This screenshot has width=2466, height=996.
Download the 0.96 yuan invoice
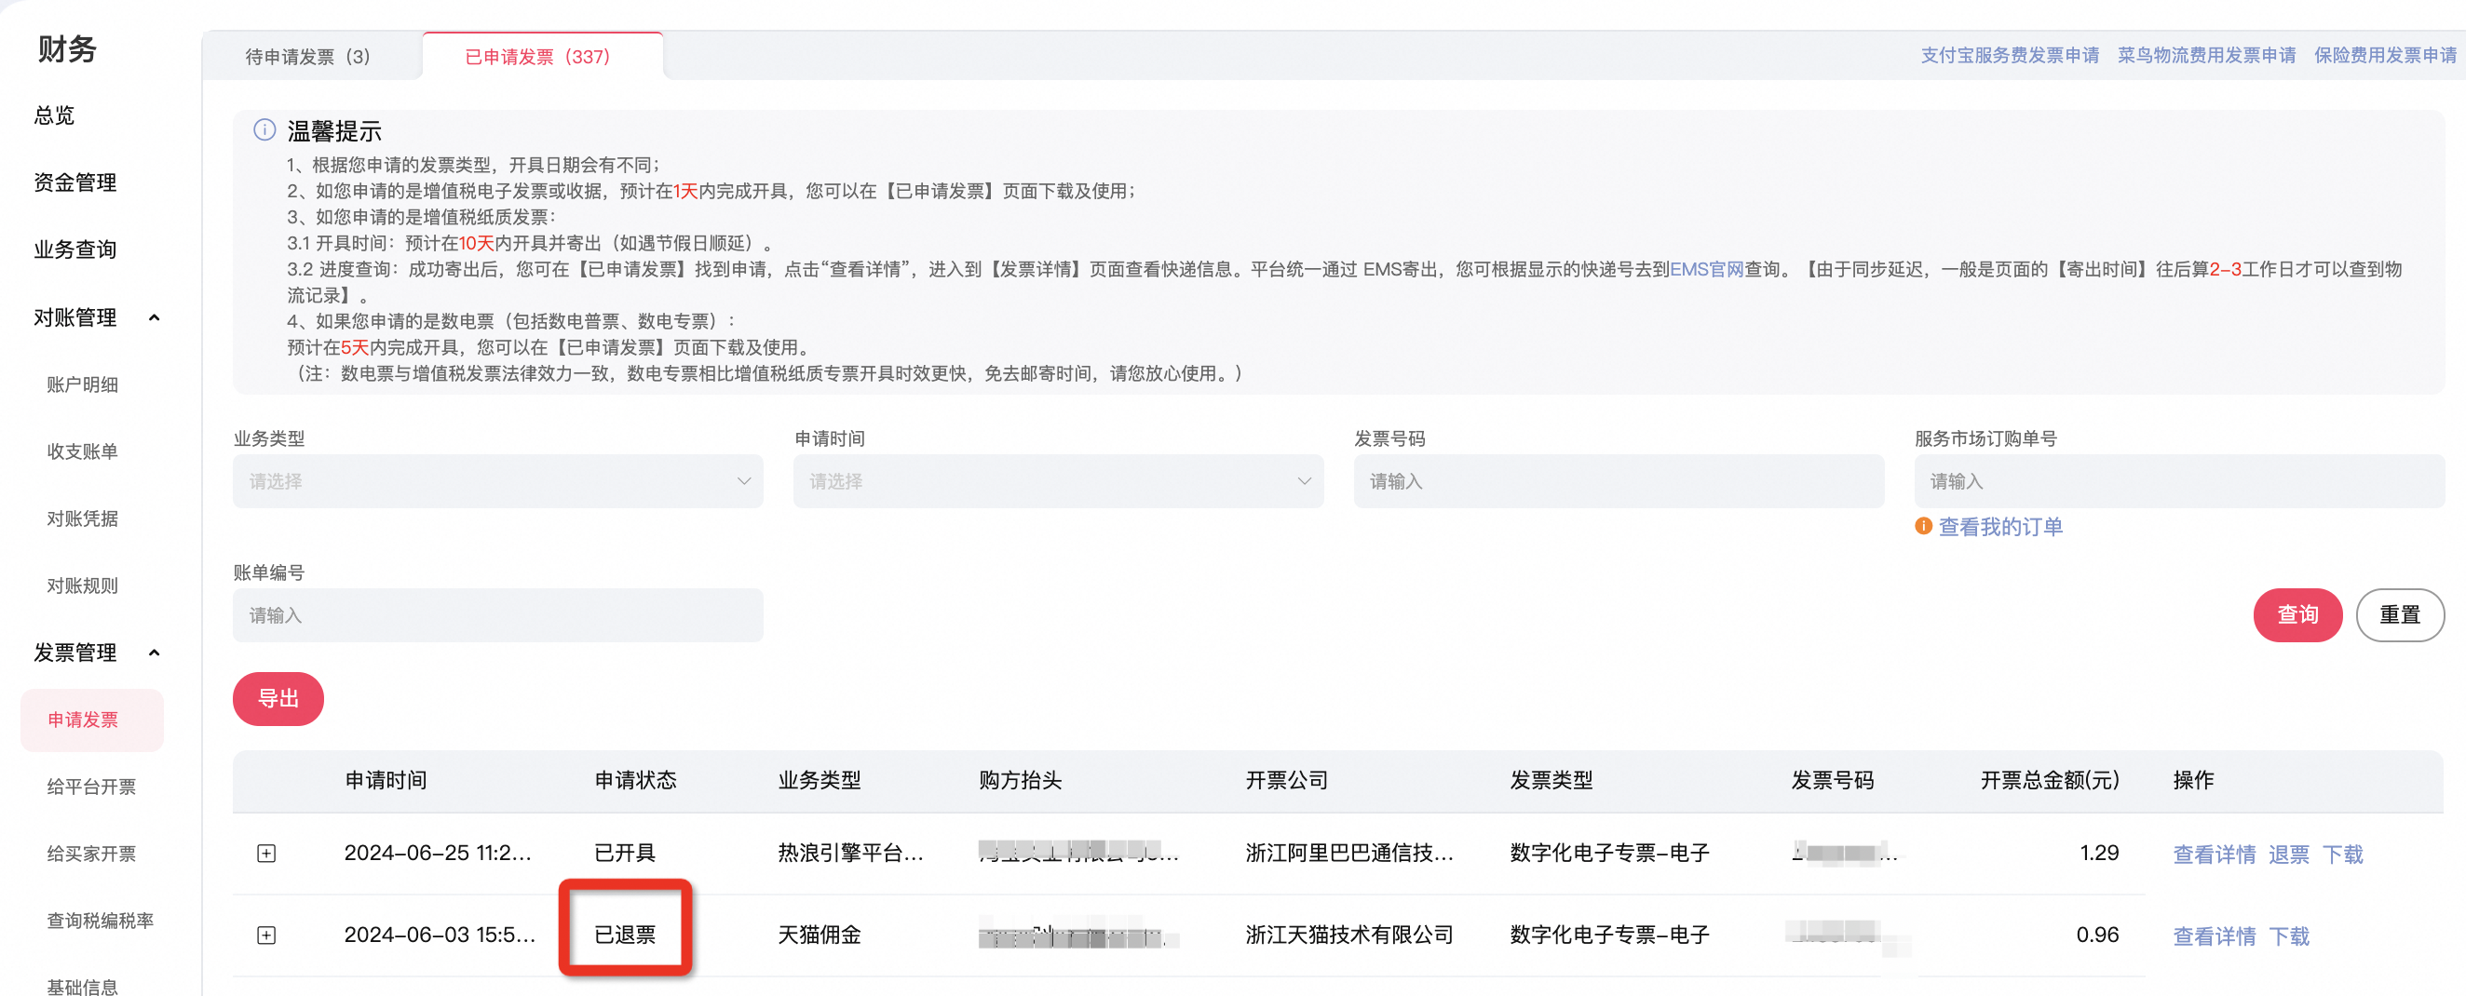point(2289,935)
